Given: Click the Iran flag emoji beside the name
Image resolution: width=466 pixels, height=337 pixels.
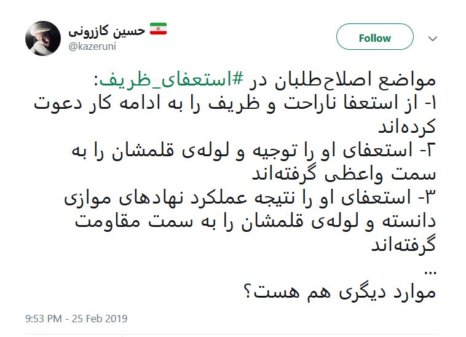Looking at the screenshot, I should click(159, 30).
